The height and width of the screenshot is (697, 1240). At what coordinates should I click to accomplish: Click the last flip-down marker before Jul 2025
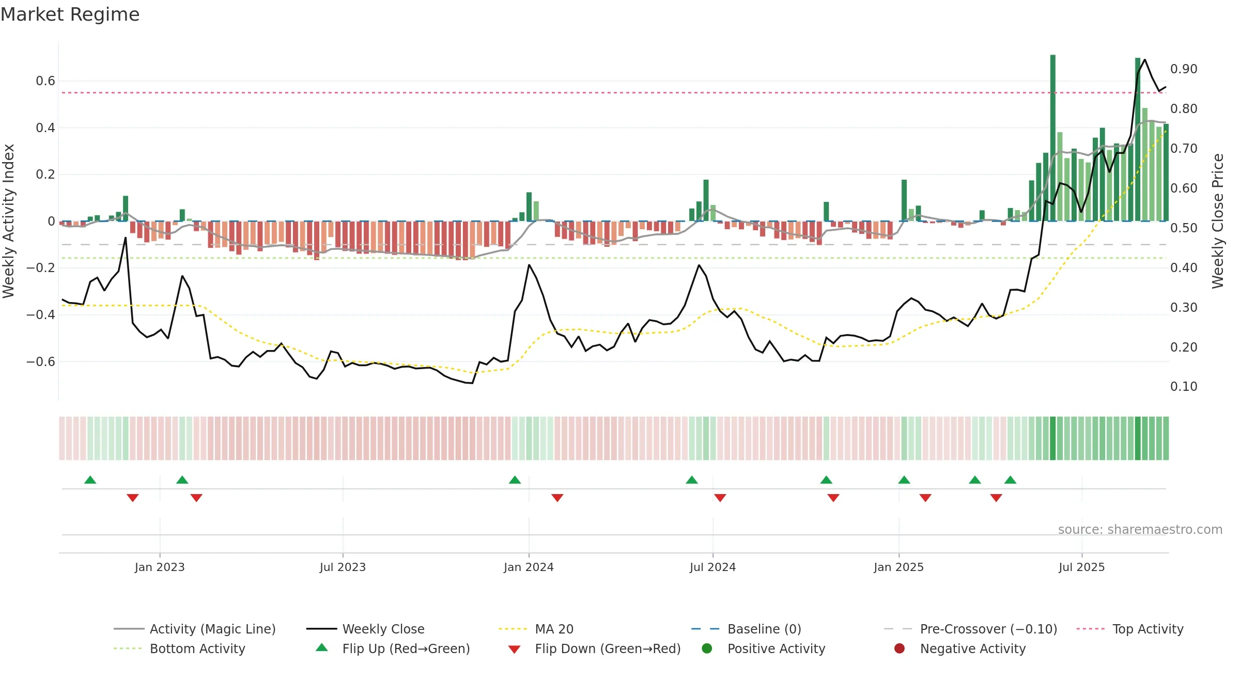coord(996,498)
